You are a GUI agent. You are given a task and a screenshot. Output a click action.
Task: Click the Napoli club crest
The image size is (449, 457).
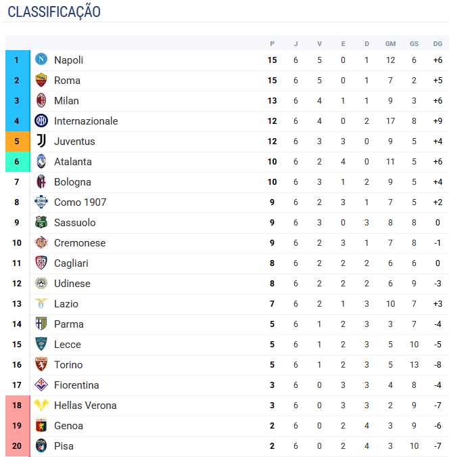tap(41, 60)
